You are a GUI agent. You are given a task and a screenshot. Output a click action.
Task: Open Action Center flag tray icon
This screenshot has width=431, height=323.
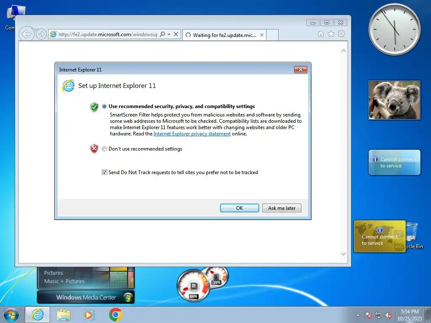[368, 315]
